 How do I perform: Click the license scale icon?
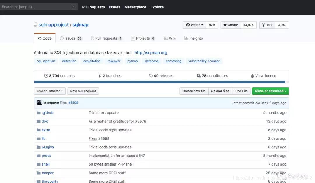pyautogui.click(x=252, y=76)
